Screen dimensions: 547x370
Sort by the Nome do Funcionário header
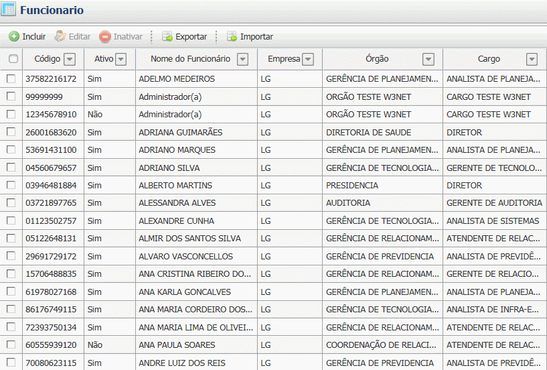[190, 59]
